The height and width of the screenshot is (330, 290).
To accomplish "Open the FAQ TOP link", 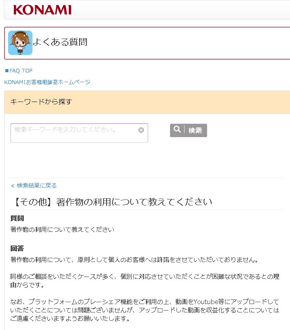I will [x=21, y=71].
